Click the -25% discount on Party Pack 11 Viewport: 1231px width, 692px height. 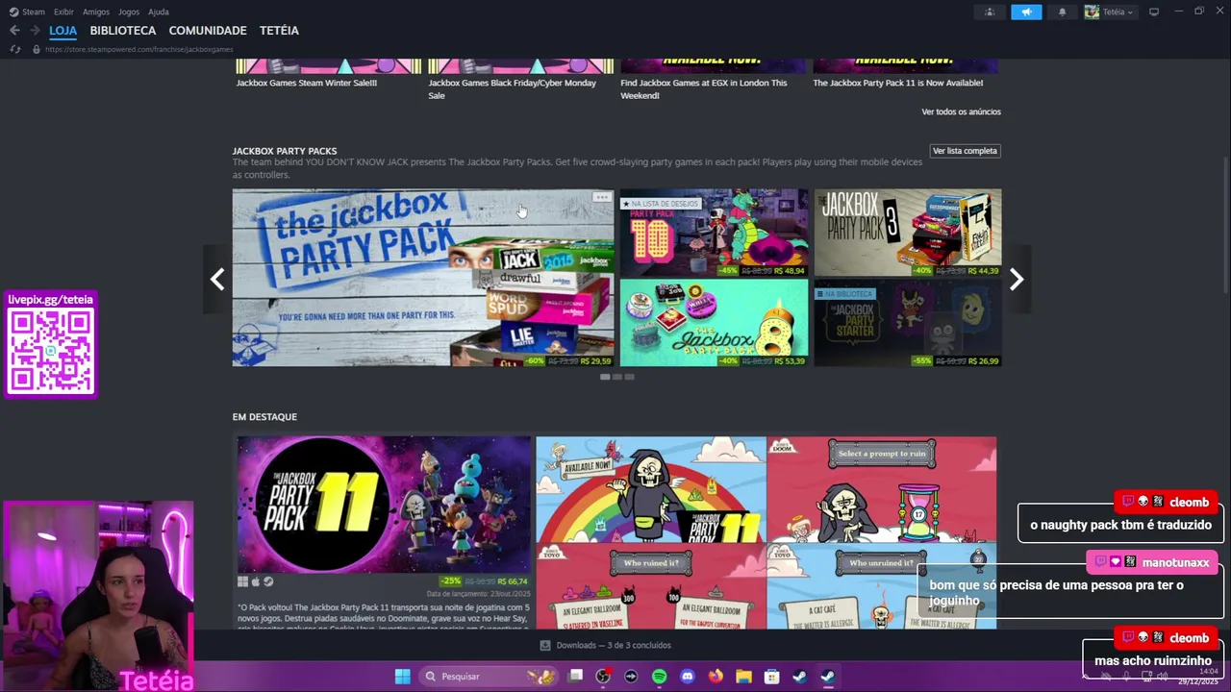click(x=450, y=581)
